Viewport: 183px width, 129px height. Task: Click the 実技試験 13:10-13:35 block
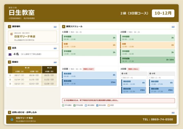[x=89, y=82]
